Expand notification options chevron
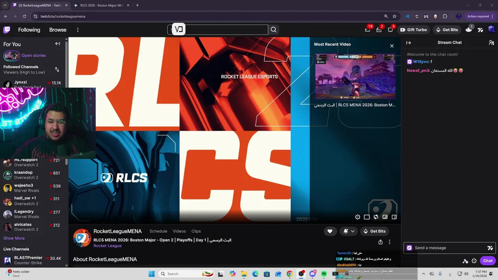The image size is (498, 280). pyautogui.click(x=353, y=231)
